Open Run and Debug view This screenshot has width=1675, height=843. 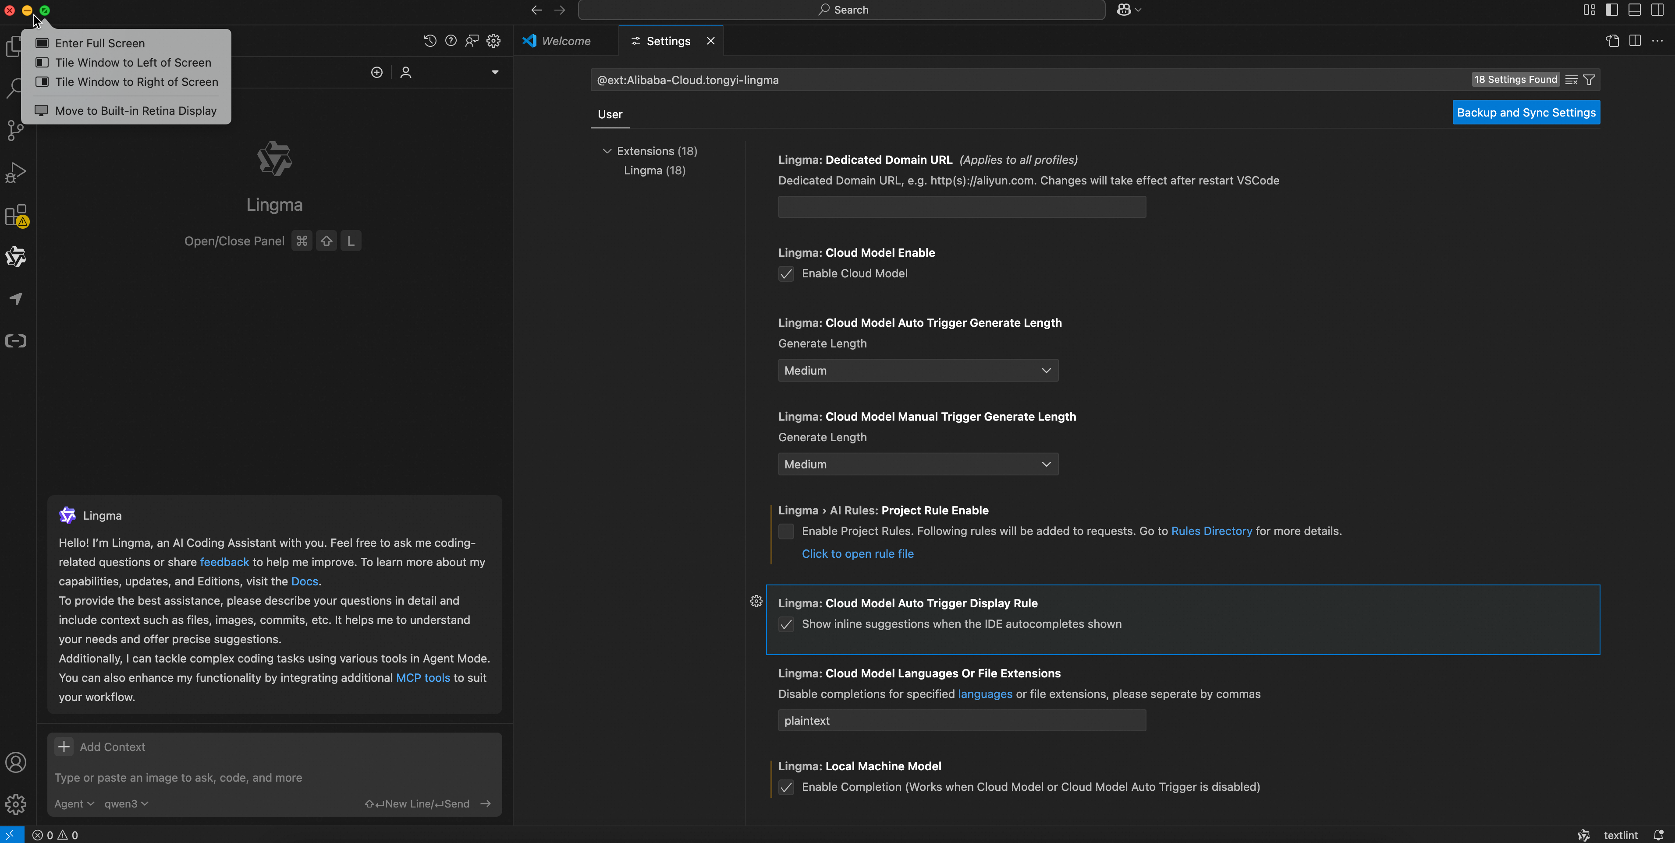[15, 173]
